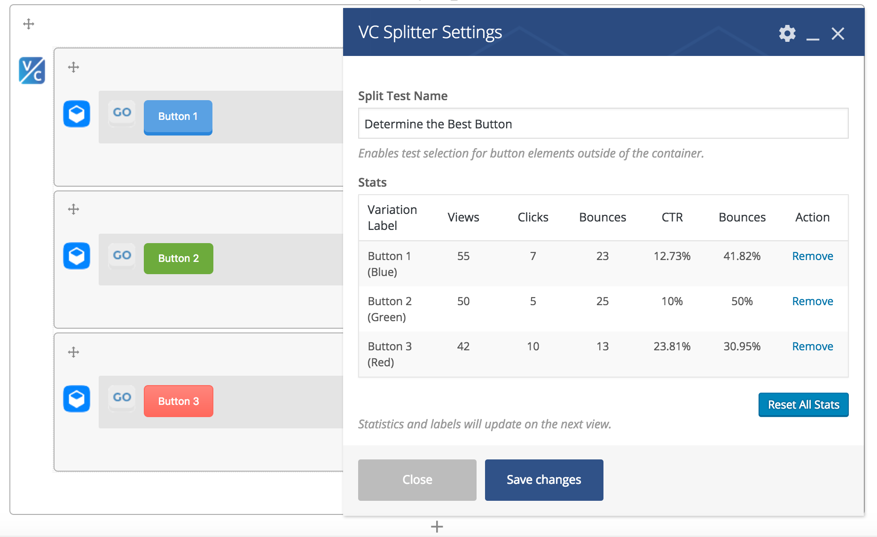The width and height of the screenshot is (877, 537).
Task: Click the top-left outer move handle
Action: coord(29,24)
